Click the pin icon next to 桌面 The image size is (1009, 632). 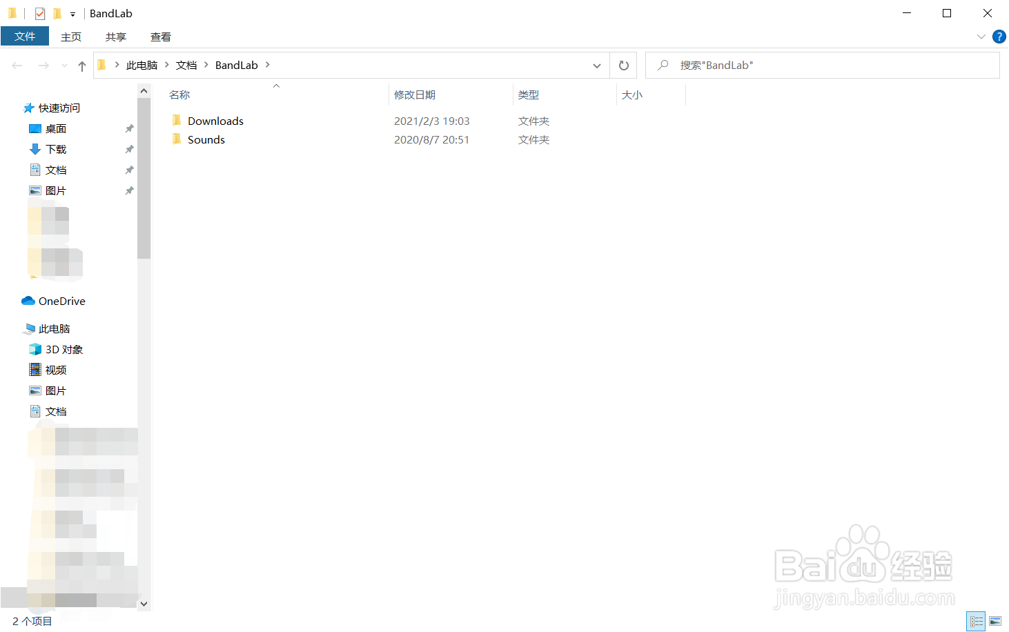pos(129,128)
